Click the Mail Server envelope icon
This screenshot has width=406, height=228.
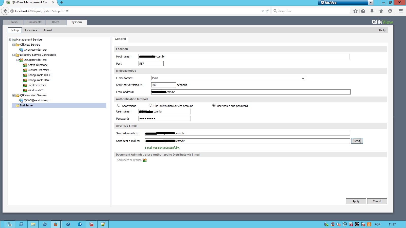[x=18, y=105]
